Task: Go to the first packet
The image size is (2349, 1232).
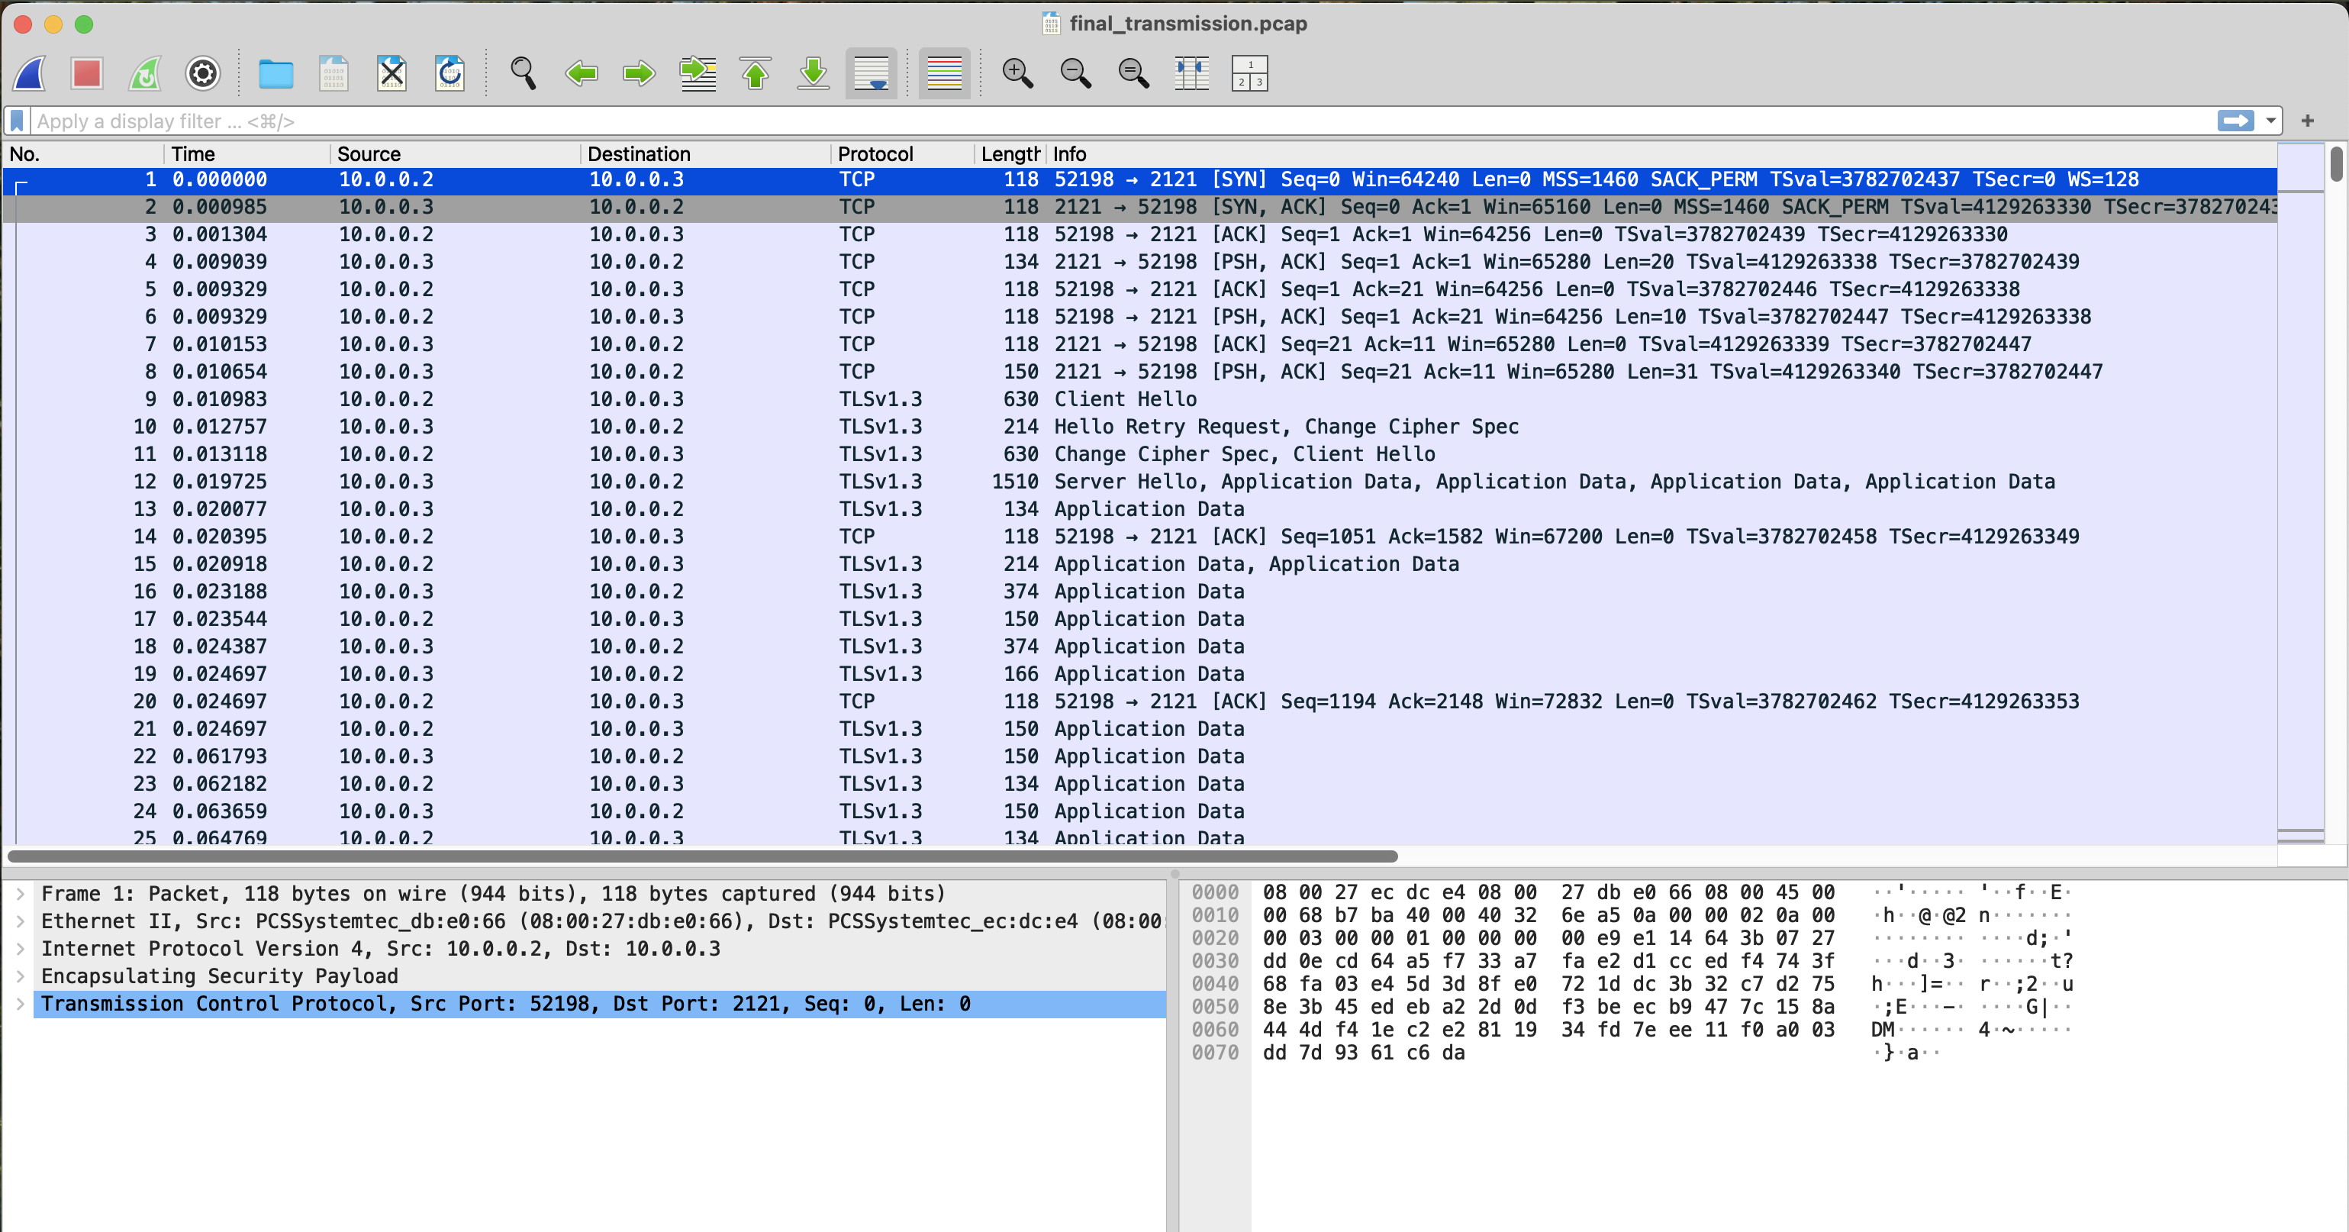Action: point(756,73)
